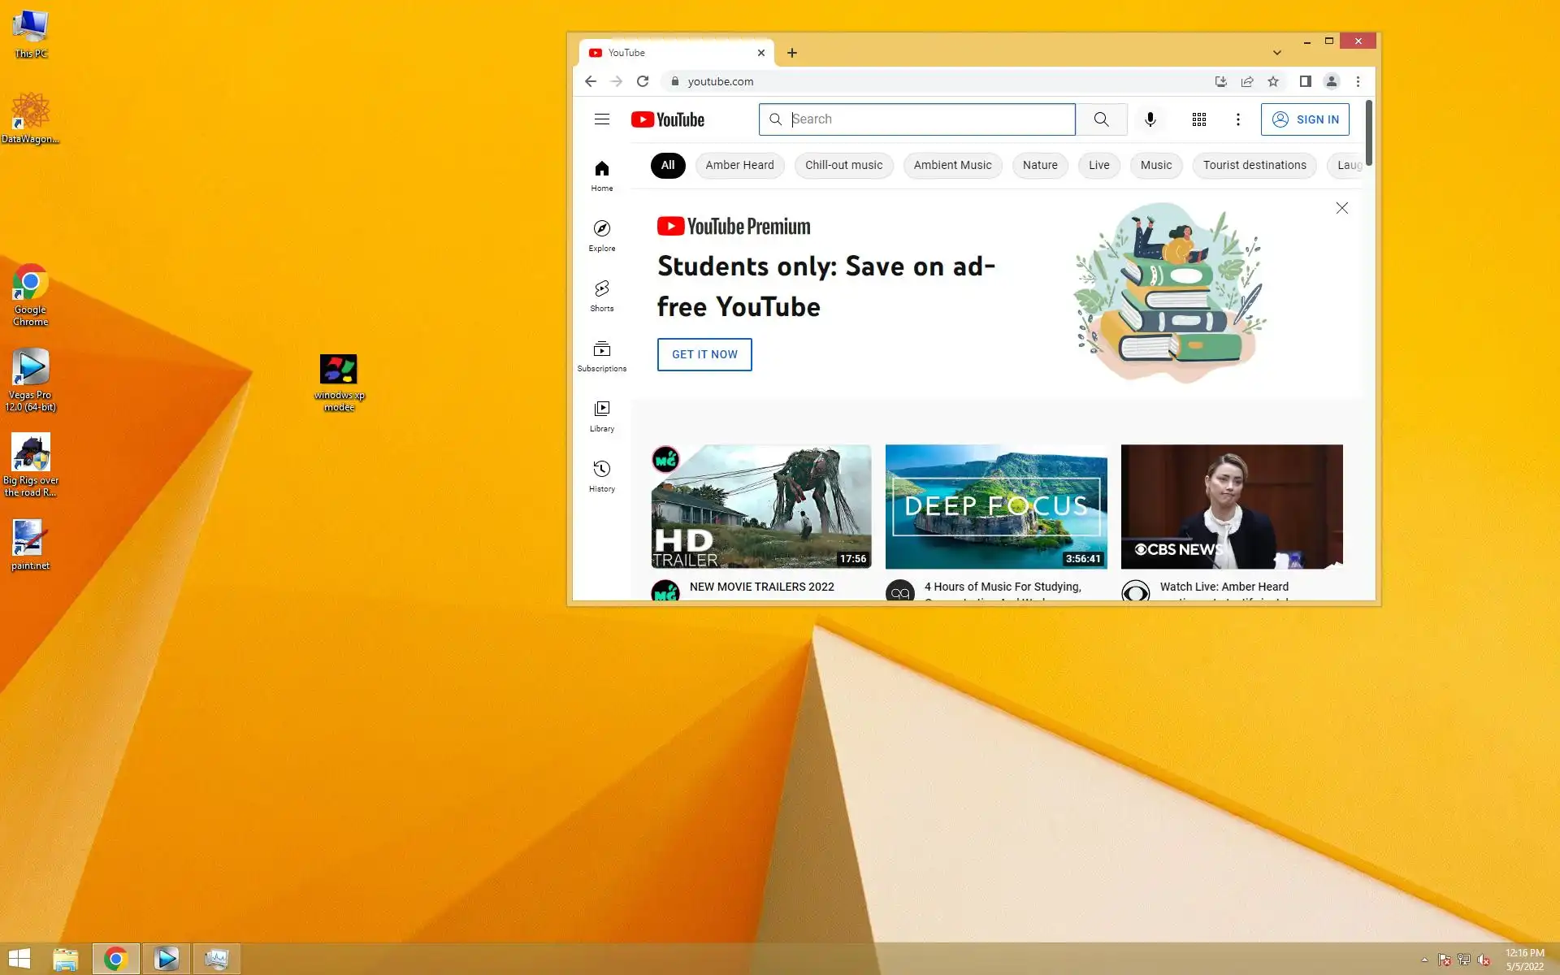Select the Ambient Music filter chip

pyautogui.click(x=952, y=165)
